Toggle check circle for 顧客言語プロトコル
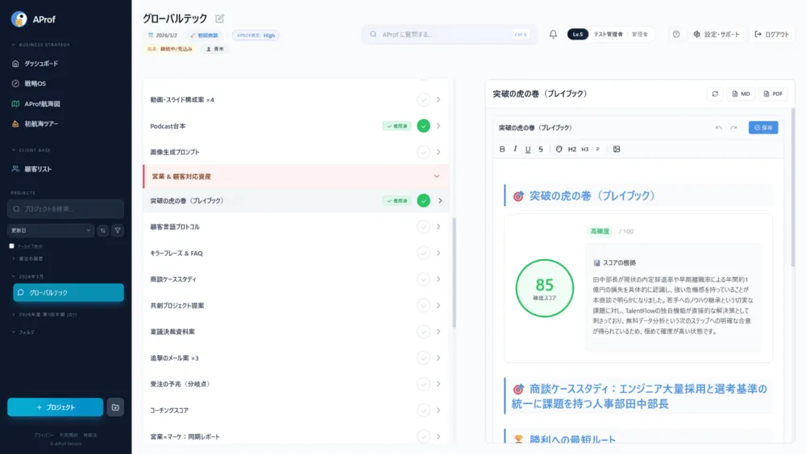Screen dimensions: 806x454 (x=423, y=227)
